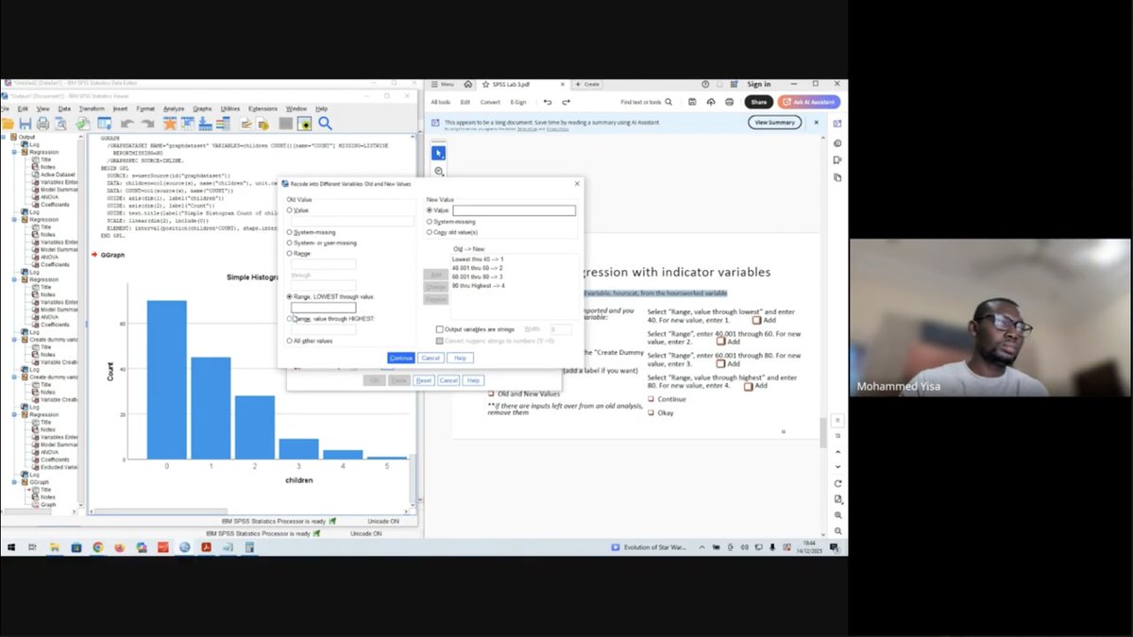Screen dimensions: 1133x637
Task: Click the orange star icon in SPSS toolbar
Action: pyautogui.click(x=170, y=123)
